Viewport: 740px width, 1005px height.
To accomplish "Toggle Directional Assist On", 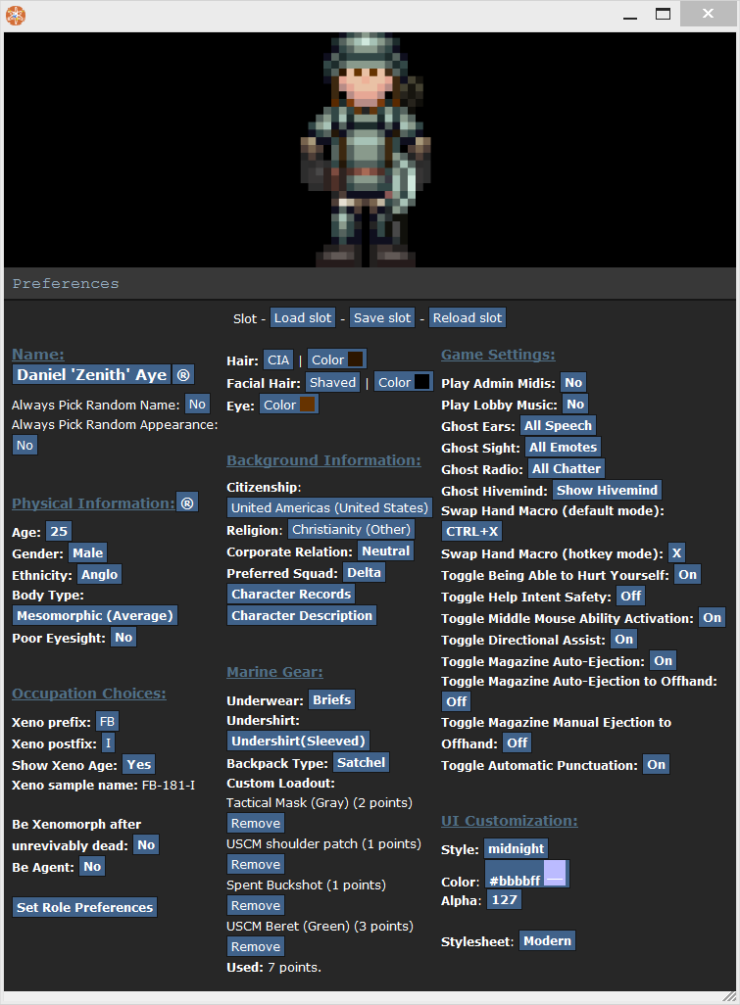I will pos(624,640).
